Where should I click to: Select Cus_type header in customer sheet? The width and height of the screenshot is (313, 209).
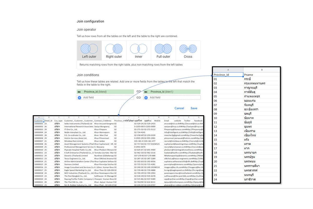pyautogui.click(x=59, y=121)
